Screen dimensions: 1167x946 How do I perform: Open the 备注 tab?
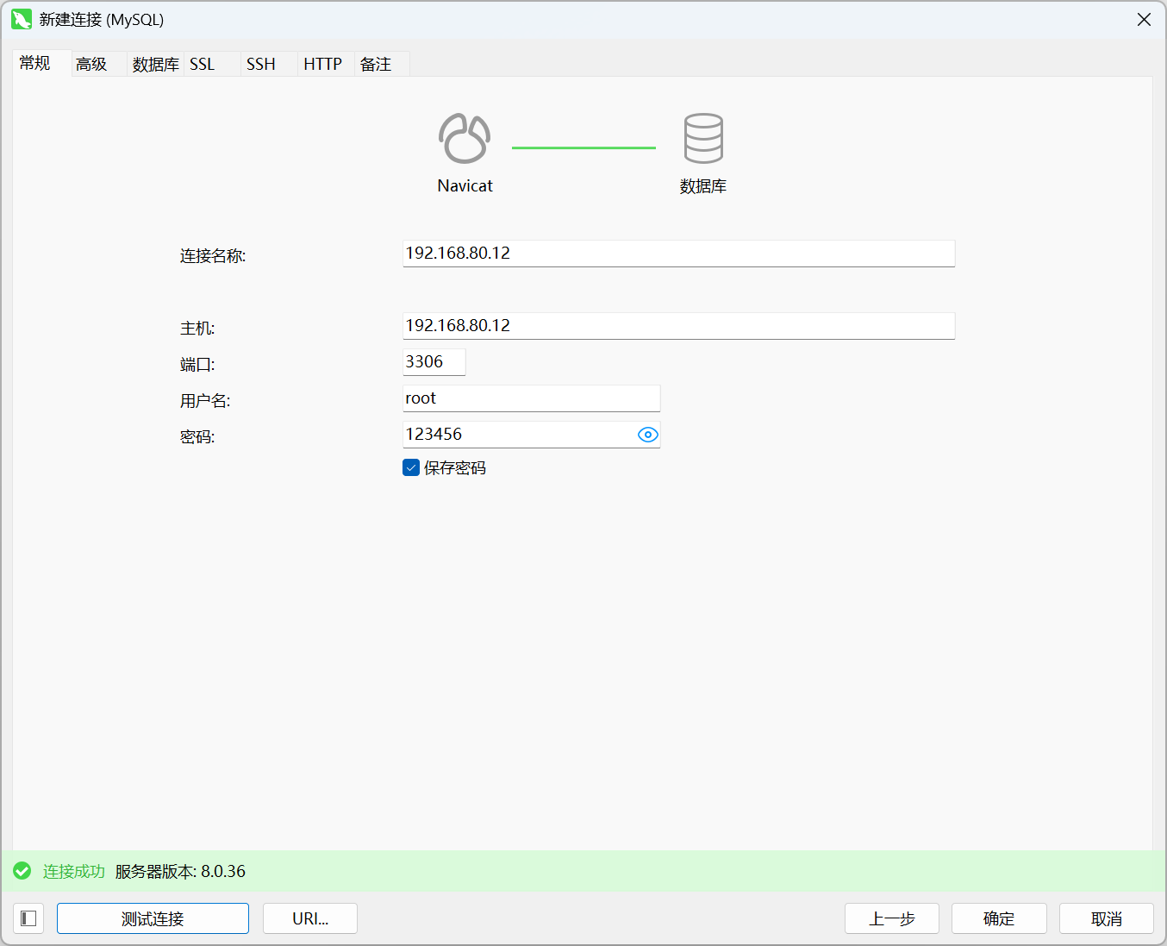376,64
